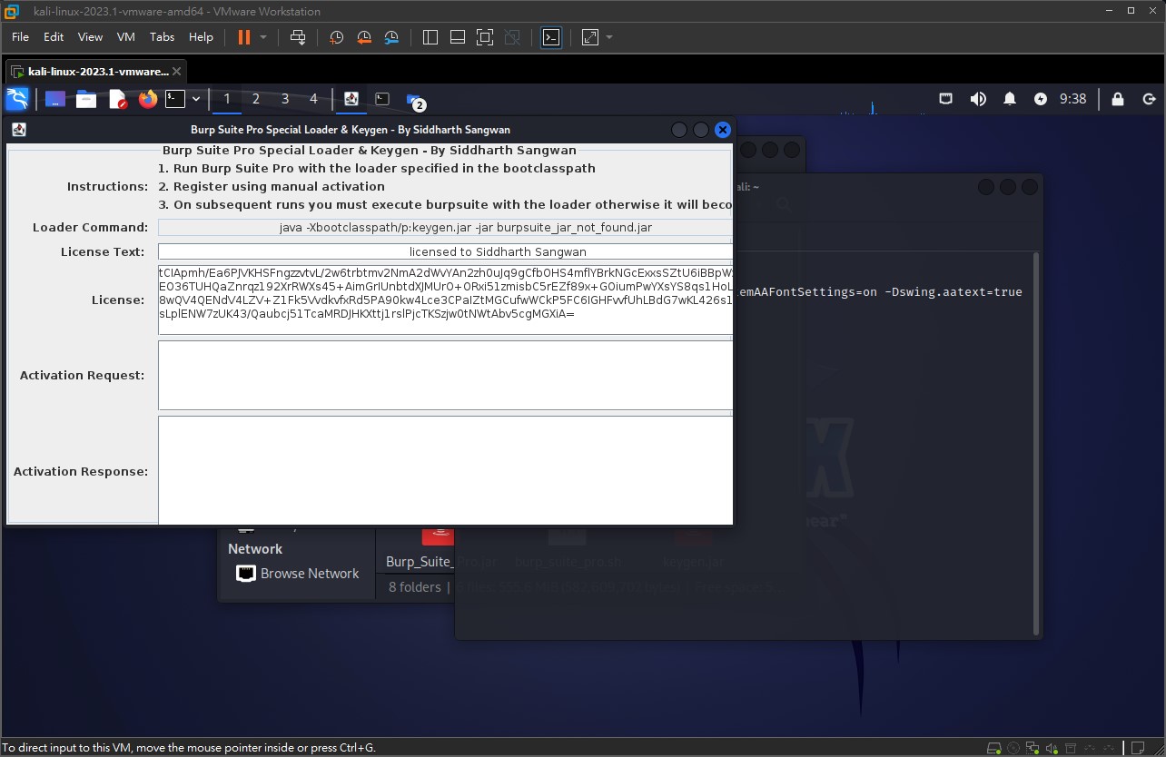Click the volume speaker icon in panel

pos(978,99)
